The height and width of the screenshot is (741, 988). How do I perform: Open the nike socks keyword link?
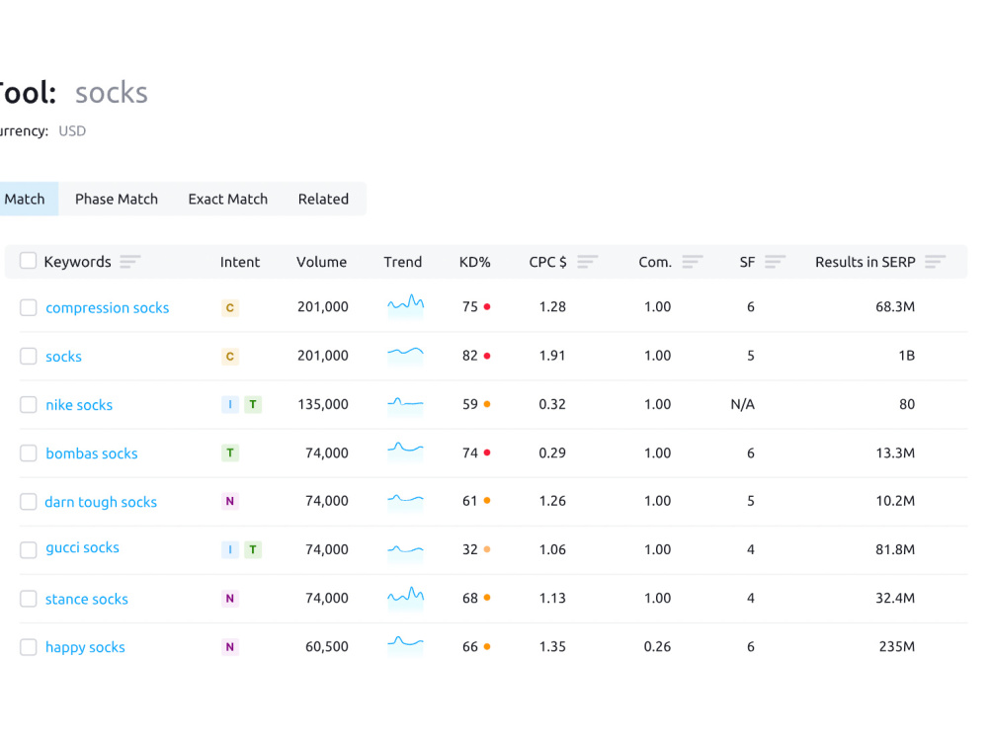click(x=79, y=405)
